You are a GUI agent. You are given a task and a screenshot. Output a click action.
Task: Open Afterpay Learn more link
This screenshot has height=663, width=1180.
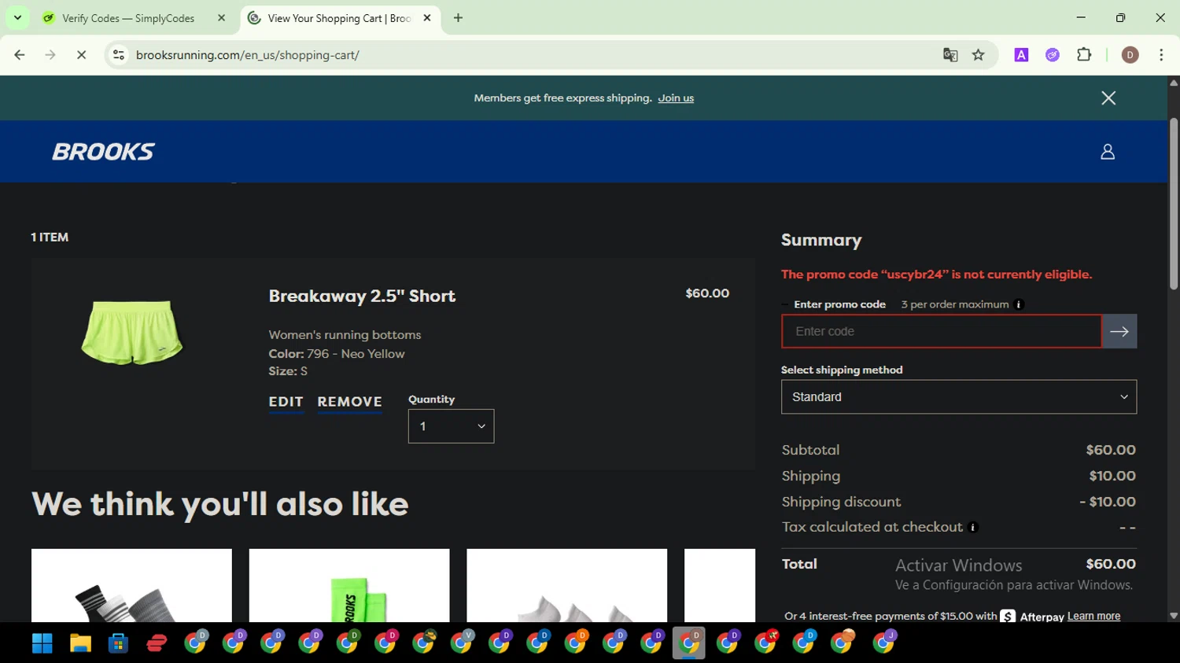click(x=1093, y=617)
